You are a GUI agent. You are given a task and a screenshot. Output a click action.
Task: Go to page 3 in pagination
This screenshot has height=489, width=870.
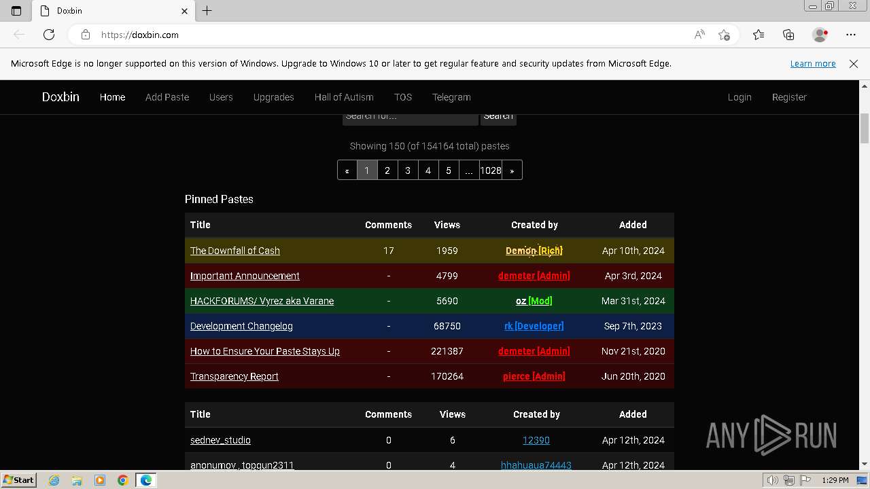(408, 170)
